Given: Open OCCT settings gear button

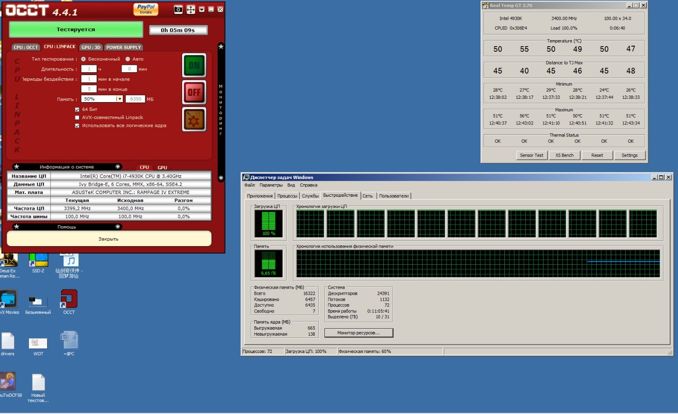Looking at the screenshot, I should click(194, 119).
